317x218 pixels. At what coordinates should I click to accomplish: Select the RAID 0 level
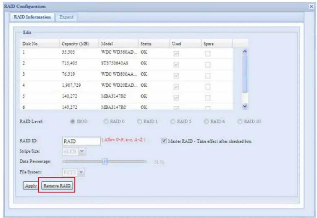click(x=106, y=121)
